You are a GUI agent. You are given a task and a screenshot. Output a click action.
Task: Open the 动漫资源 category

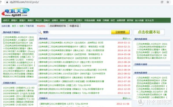coord(121,20)
